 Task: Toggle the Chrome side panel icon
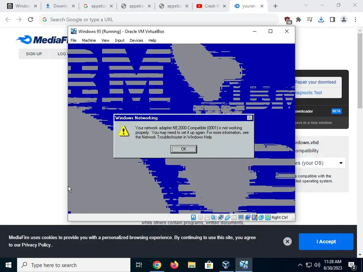pyautogui.click(x=333, y=19)
